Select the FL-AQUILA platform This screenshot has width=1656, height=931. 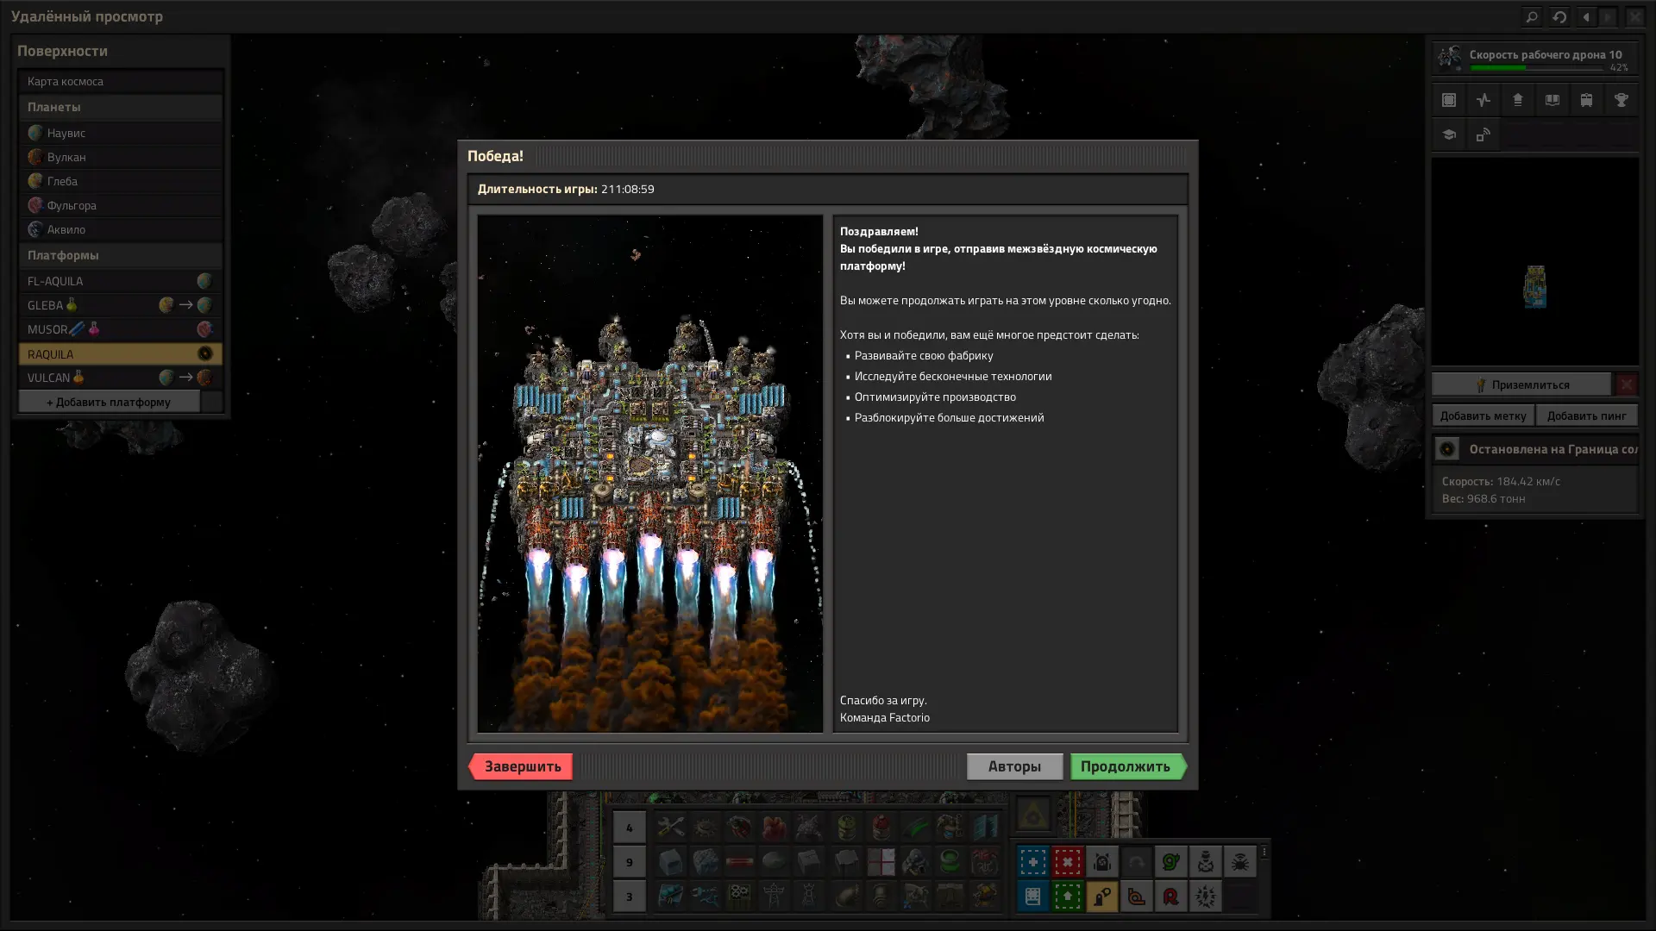pos(121,281)
